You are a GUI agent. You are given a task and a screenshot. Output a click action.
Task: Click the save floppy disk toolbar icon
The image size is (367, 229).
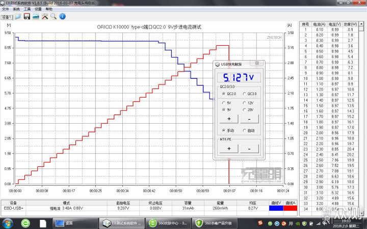tap(27, 17)
